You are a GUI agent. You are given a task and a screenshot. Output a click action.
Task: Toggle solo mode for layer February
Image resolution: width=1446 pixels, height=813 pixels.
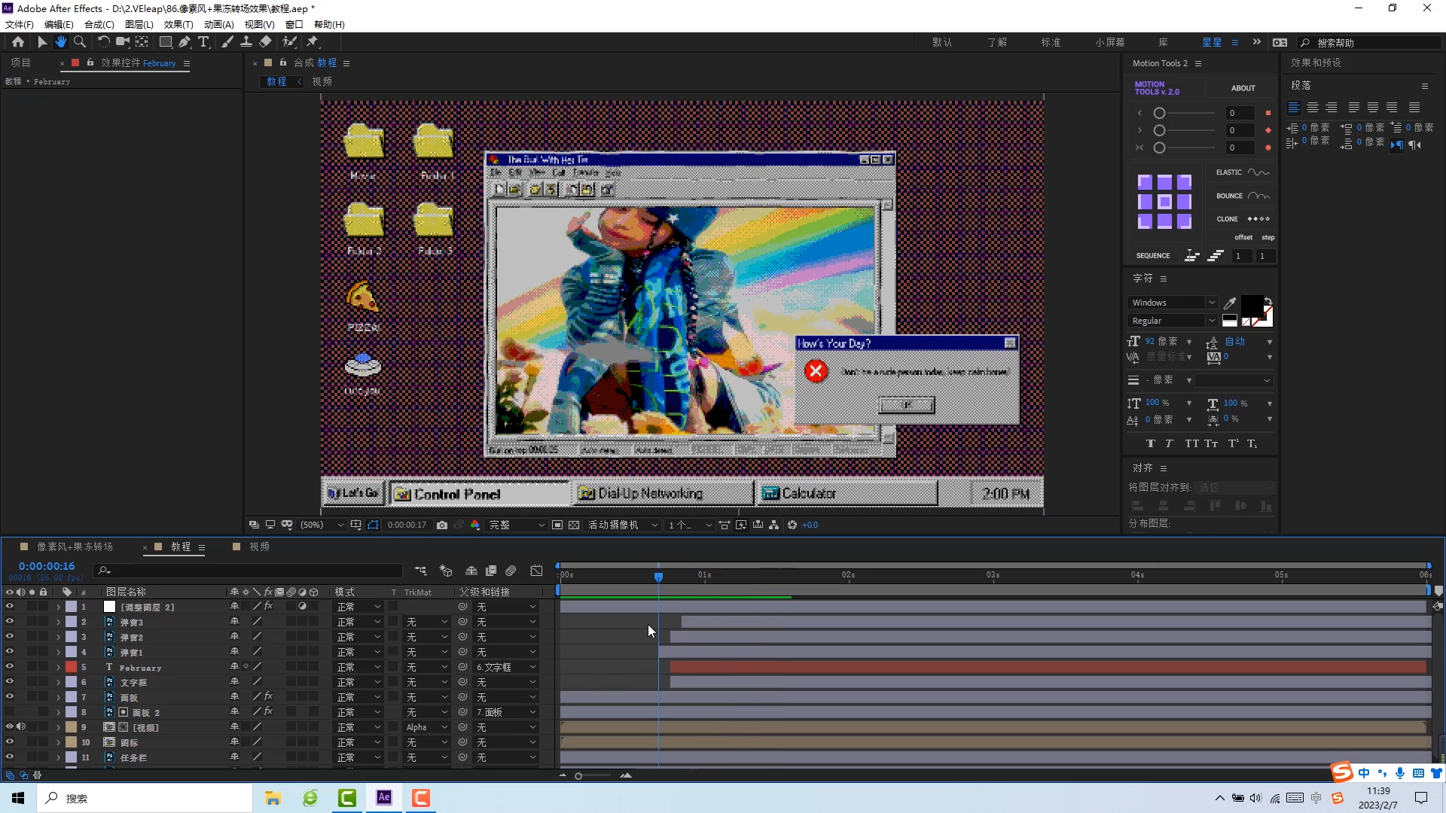coord(32,667)
